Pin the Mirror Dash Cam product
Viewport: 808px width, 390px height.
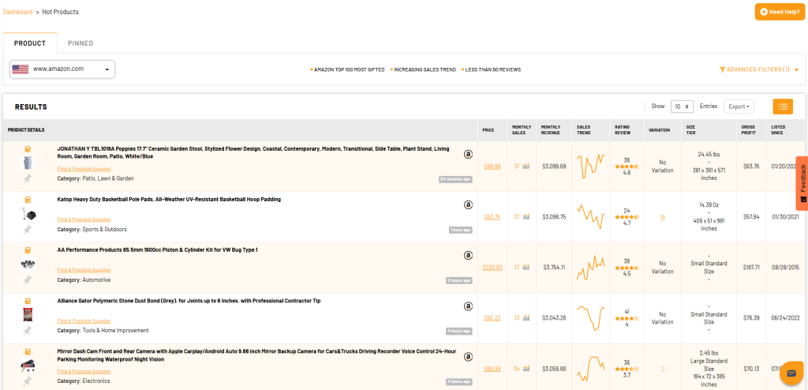pyautogui.click(x=28, y=381)
